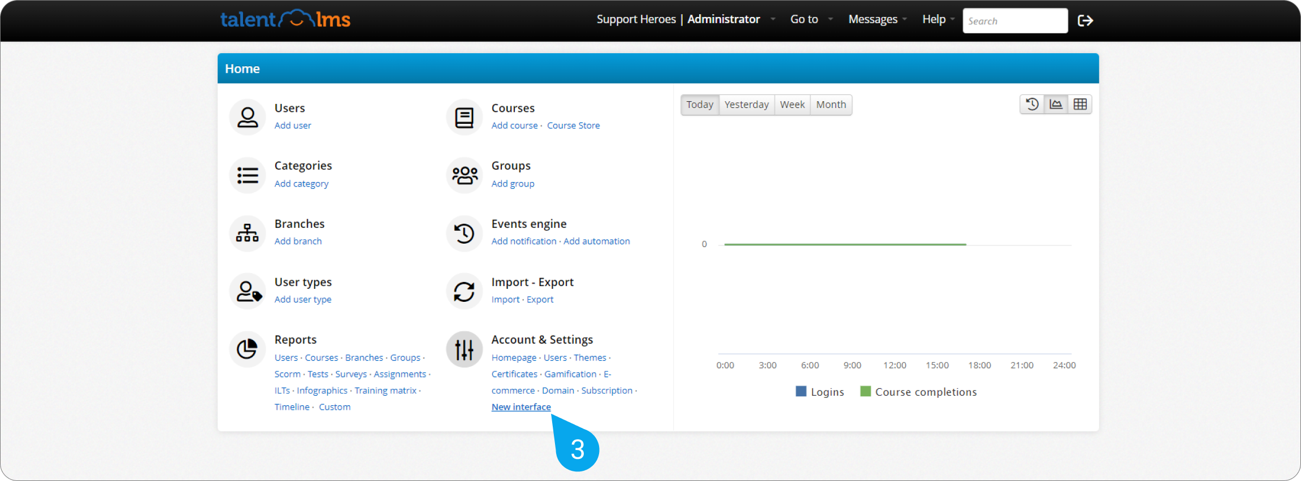Image resolution: width=1301 pixels, height=481 pixels.
Task: Open the Groups report link under Reports
Action: (x=405, y=358)
